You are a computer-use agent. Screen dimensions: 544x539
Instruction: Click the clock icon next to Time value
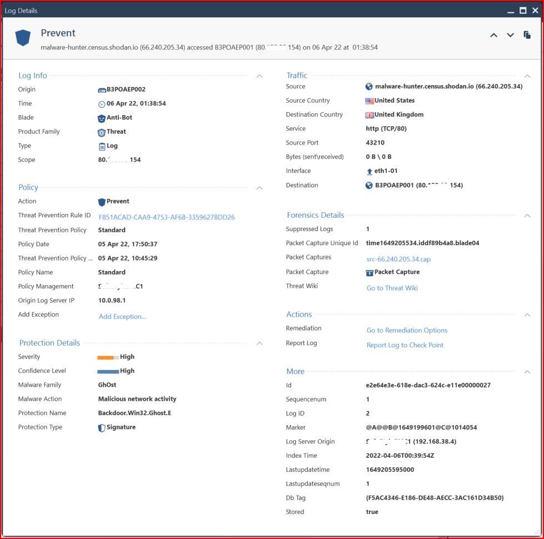pyautogui.click(x=102, y=104)
